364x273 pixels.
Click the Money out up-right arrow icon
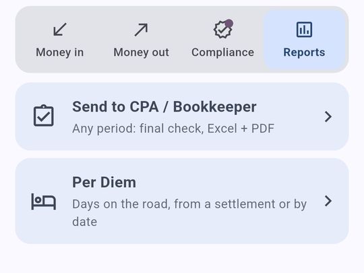coord(141,30)
